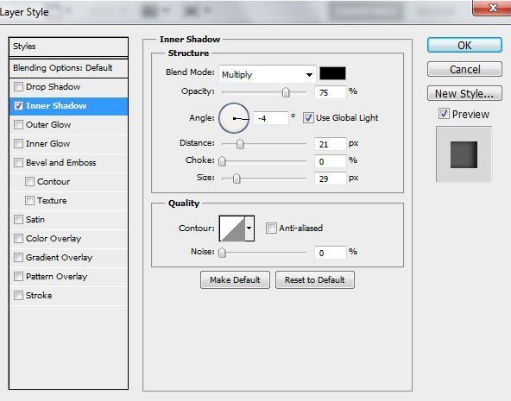Enable the Satin checkbox

click(x=19, y=219)
